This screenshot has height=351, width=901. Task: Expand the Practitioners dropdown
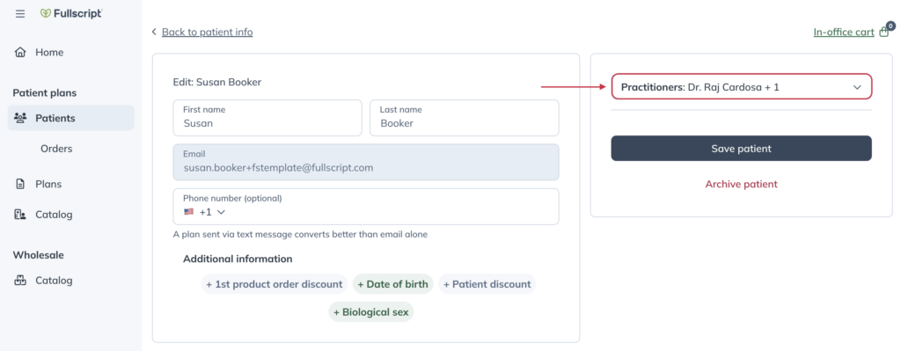pyautogui.click(x=741, y=87)
